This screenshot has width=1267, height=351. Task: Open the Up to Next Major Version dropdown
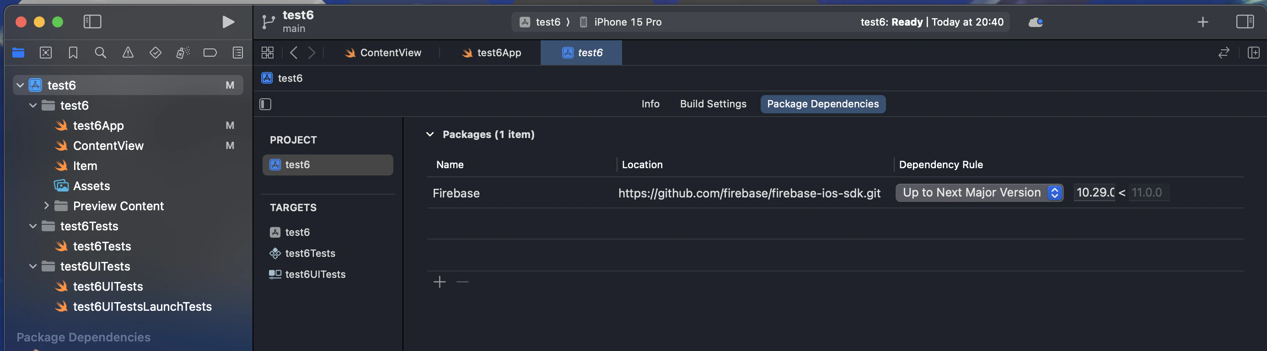979,192
